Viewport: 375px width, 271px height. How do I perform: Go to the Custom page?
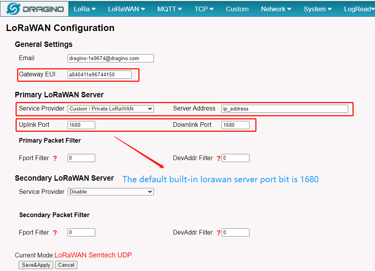237,9
